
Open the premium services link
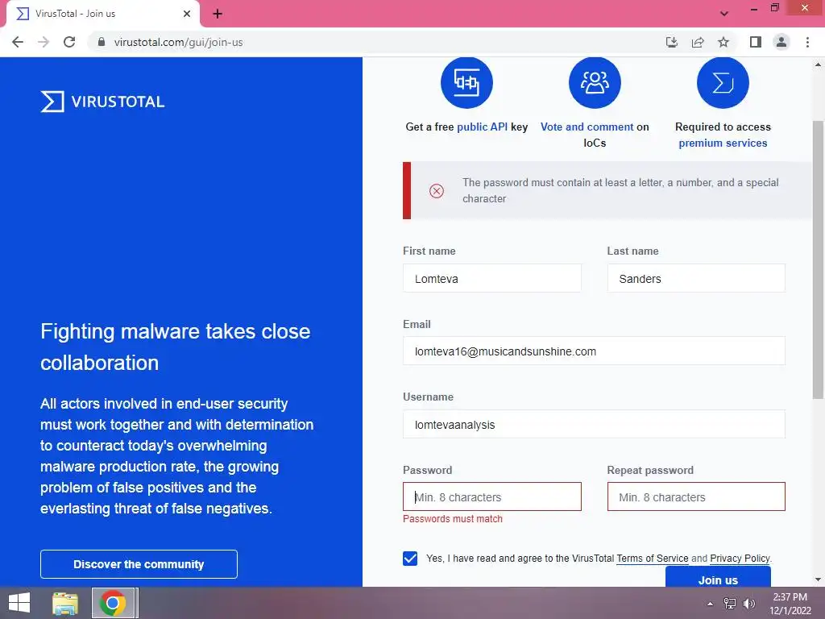[723, 143]
